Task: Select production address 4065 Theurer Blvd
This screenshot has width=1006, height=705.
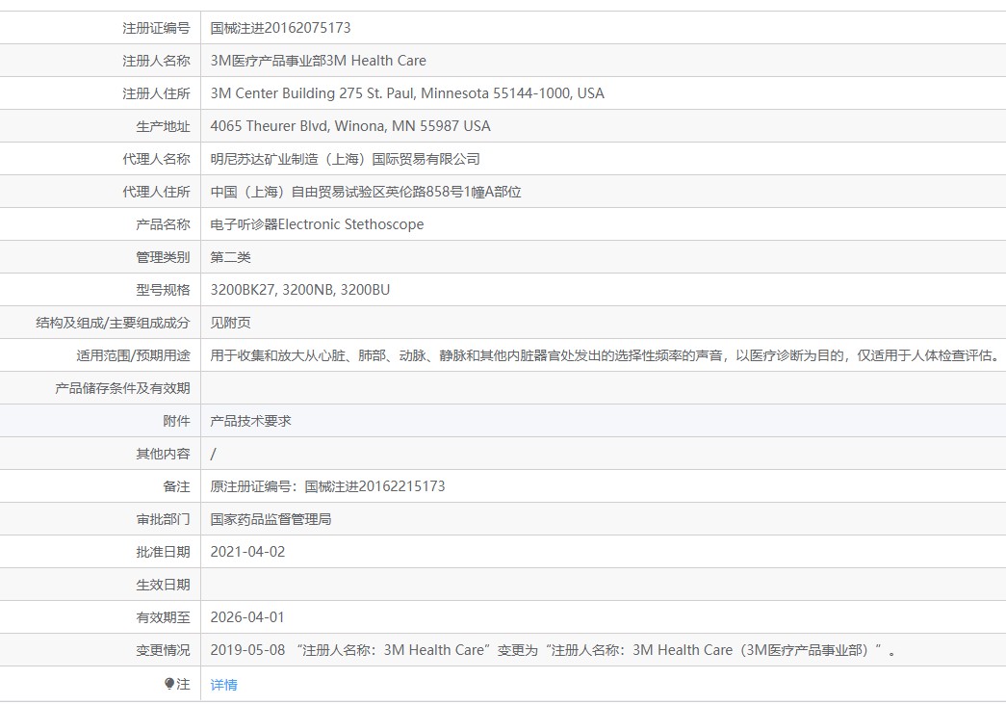Action: (x=350, y=126)
